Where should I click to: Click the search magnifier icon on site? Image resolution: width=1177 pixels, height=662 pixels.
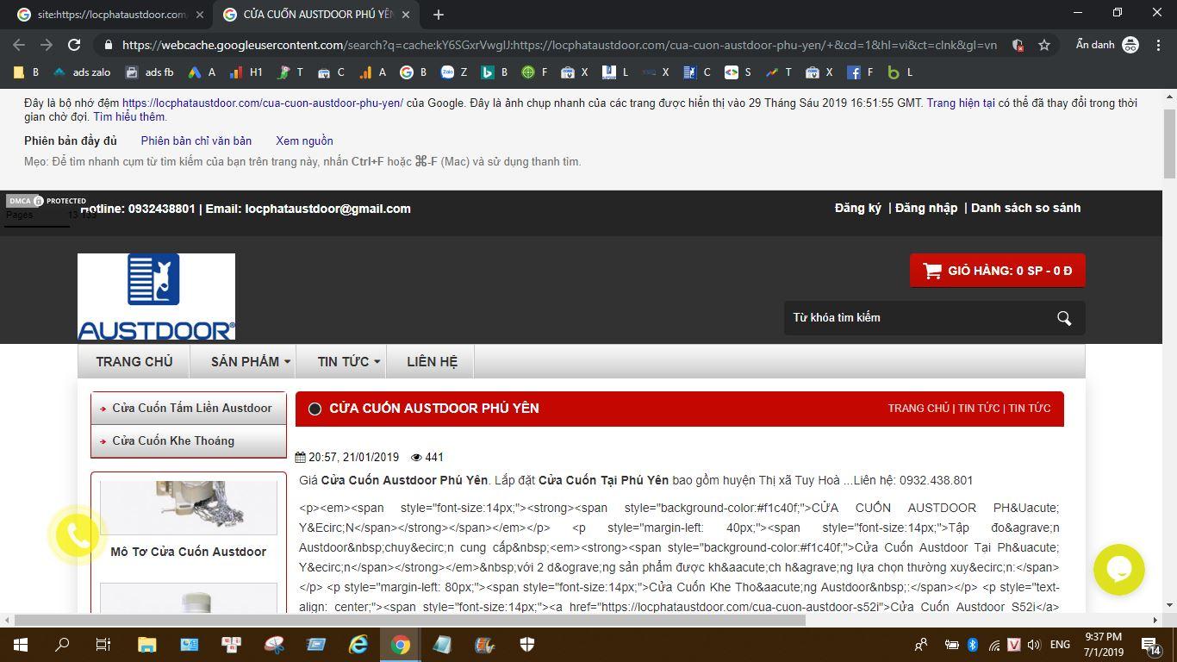(1064, 318)
